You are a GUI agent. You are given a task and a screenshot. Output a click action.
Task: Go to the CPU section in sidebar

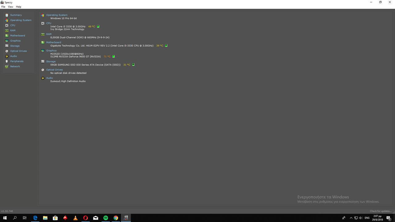[13, 25]
